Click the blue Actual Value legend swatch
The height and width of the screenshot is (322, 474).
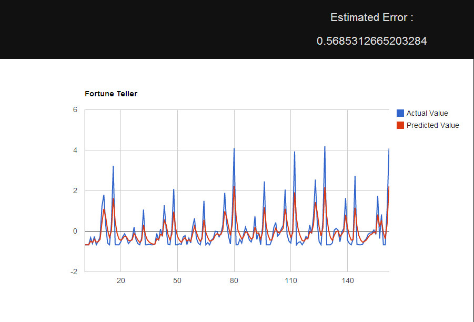[x=401, y=113]
